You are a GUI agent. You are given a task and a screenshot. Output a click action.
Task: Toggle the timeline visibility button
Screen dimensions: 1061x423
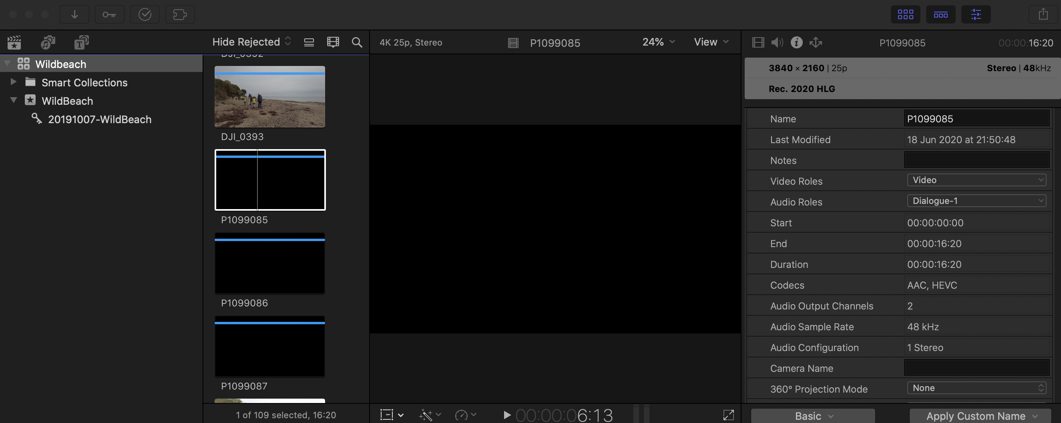[x=941, y=14]
